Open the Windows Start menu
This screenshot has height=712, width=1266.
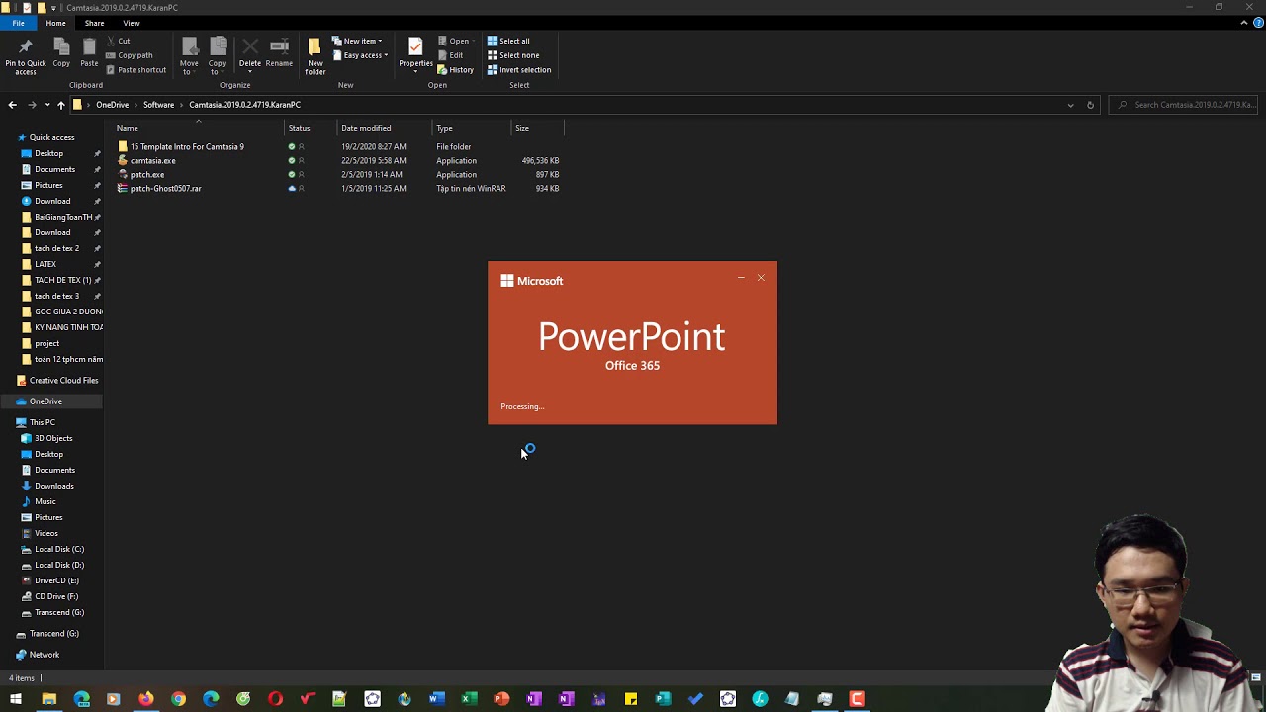16,699
